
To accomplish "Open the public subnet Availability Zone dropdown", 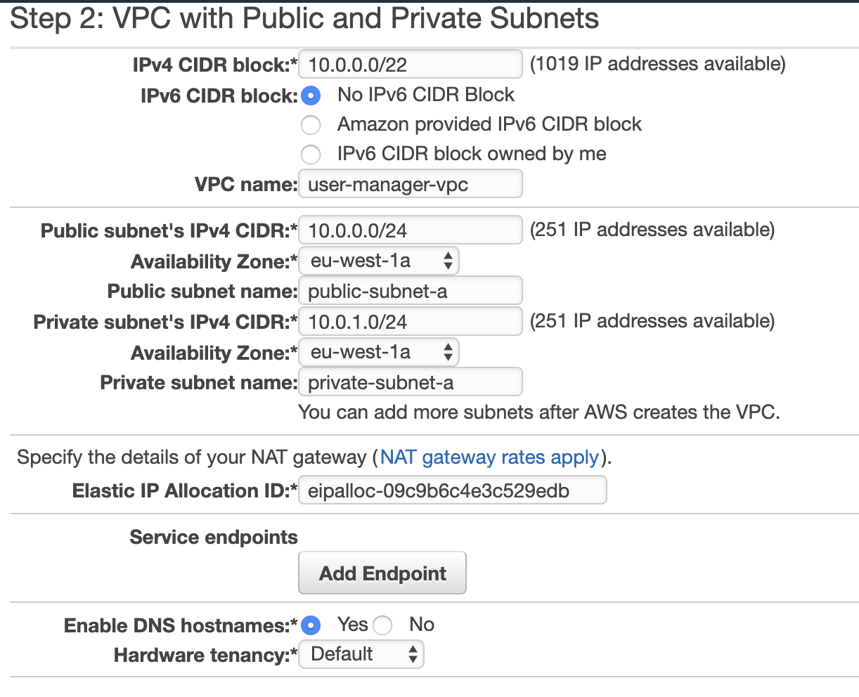I will [x=379, y=261].
